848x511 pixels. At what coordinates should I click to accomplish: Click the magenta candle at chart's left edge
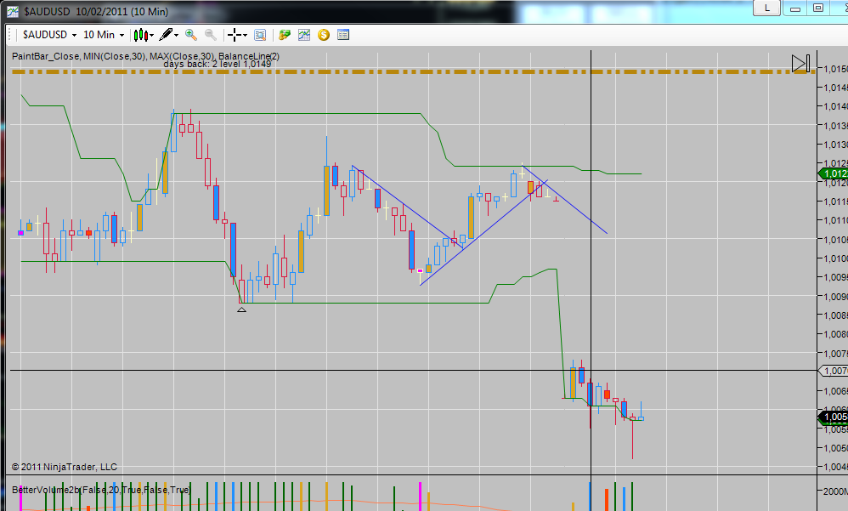pyautogui.click(x=20, y=233)
